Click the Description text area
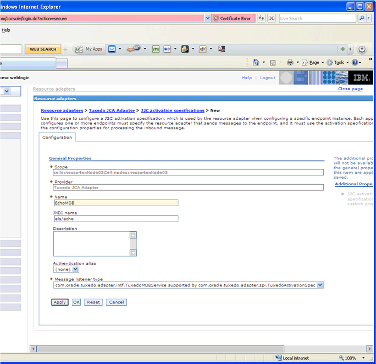This screenshot has height=364, width=376. pos(92,244)
